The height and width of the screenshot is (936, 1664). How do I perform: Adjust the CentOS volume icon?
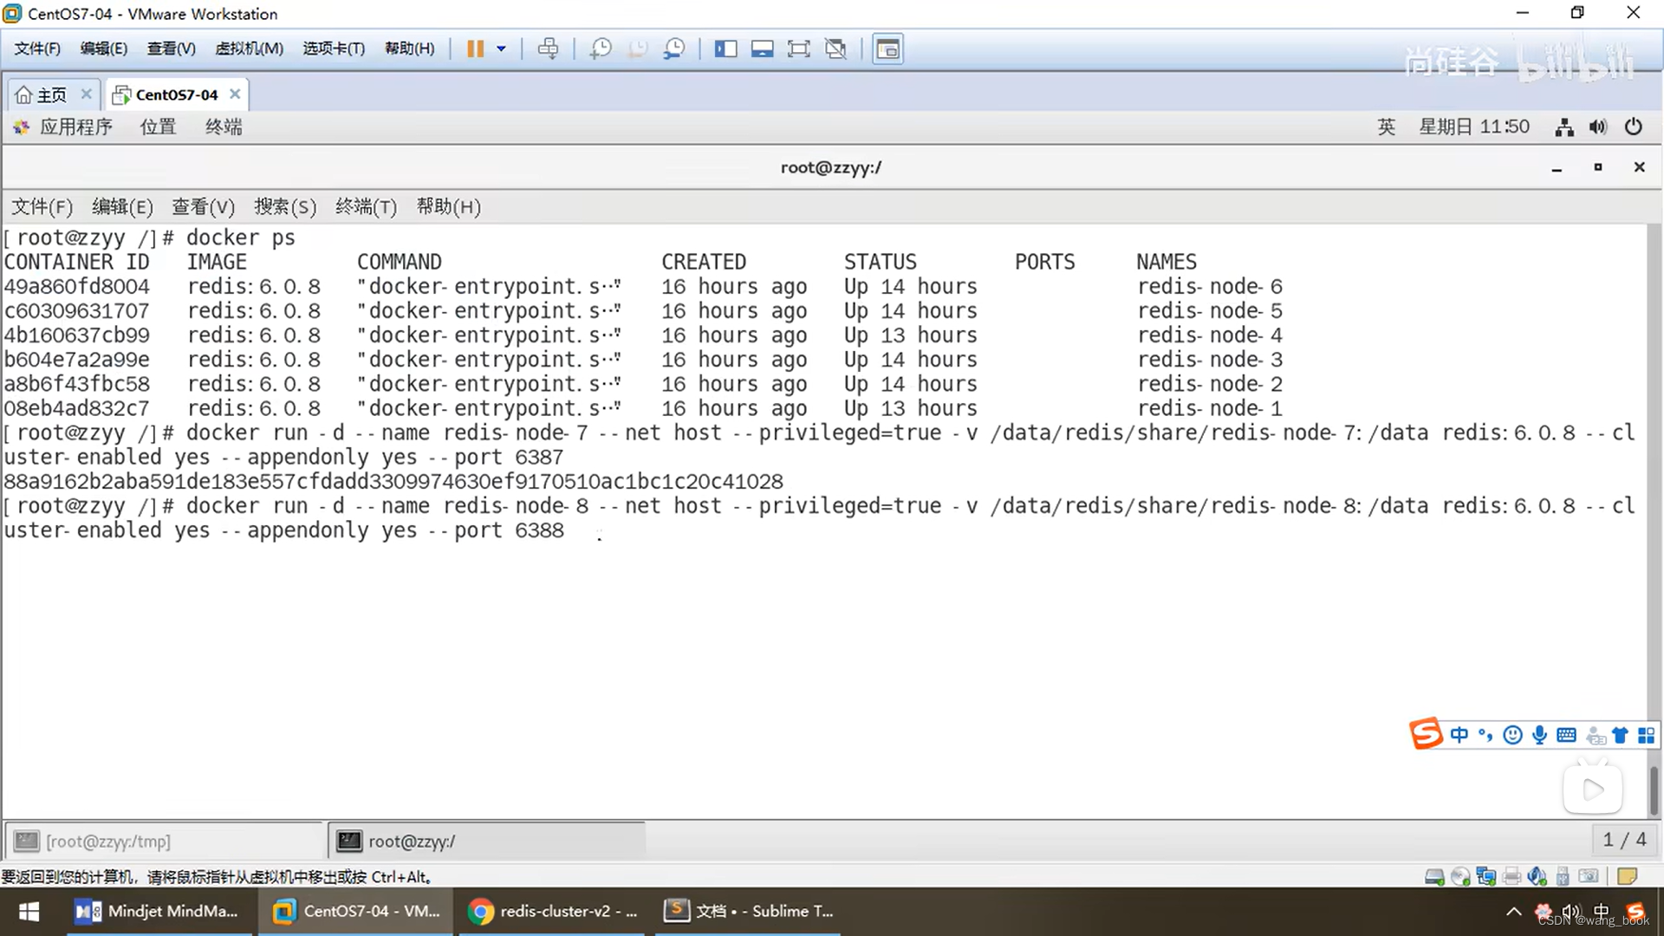point(1597,127)
